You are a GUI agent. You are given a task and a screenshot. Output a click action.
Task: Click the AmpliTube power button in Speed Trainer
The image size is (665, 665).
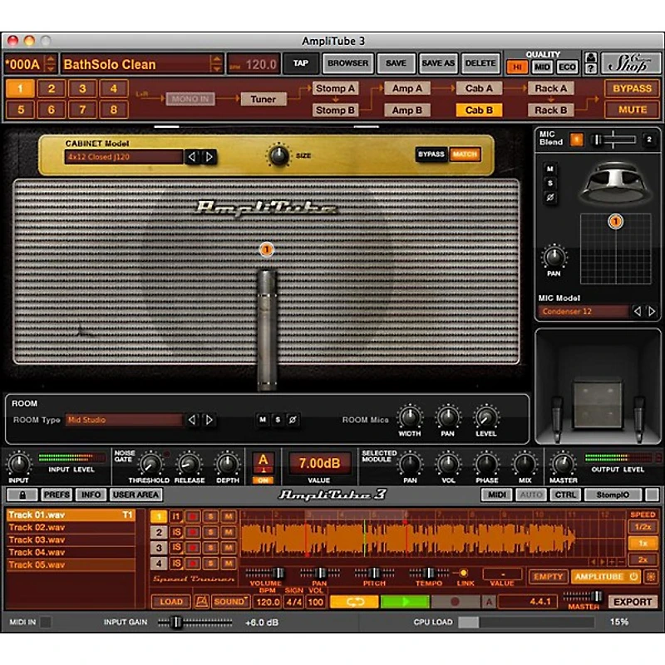(606, 577)
